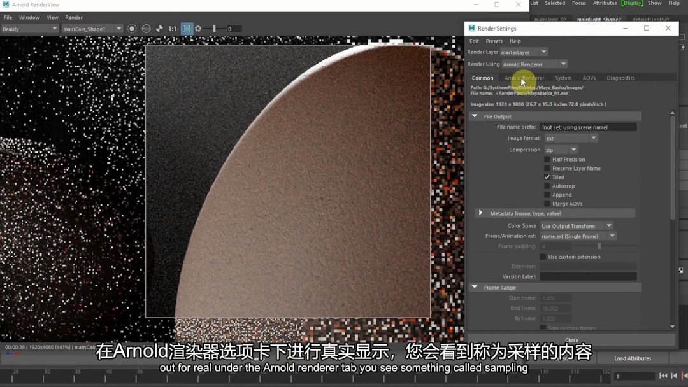Viewport: 688px width, 387px height.
Task: Uncheck the Tiled checkbox
Action: (x=547, y=177)
